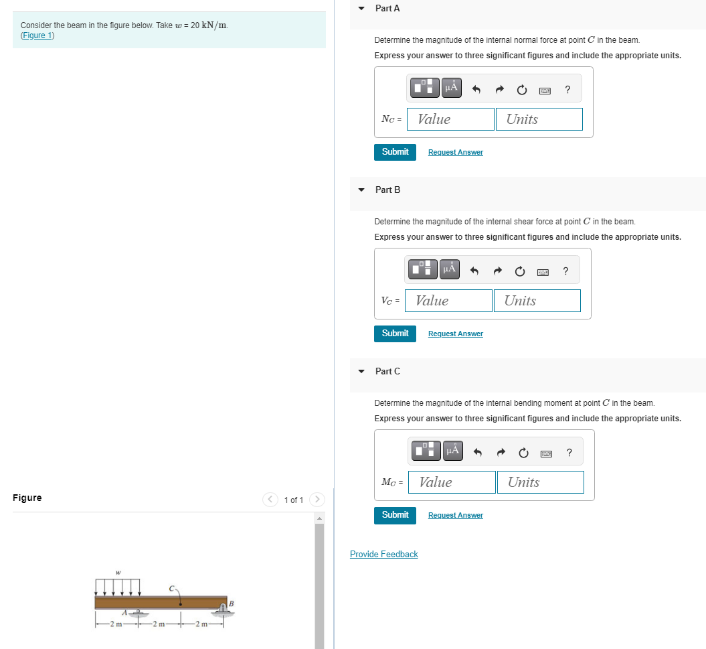Image resolution: width=706 pixels, height=649 pixels.
Task: Submit the Part A answer
Action: pyautogui.click(x=395, y=152)
